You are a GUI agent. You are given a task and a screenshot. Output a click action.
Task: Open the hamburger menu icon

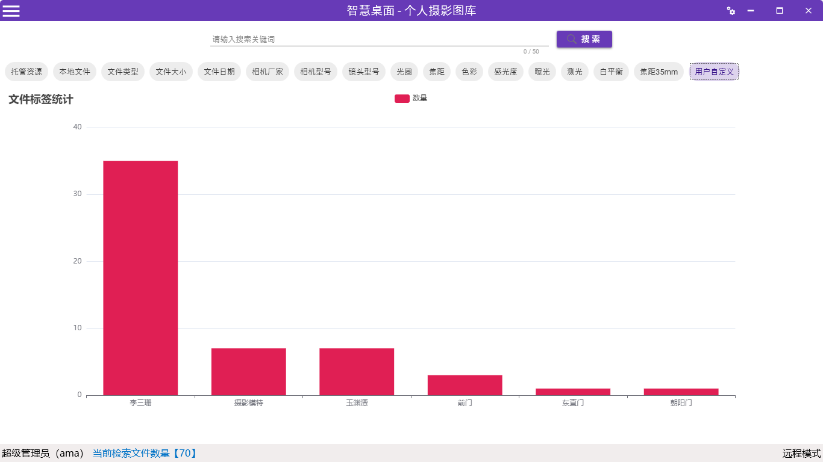(x=11, y=11)
